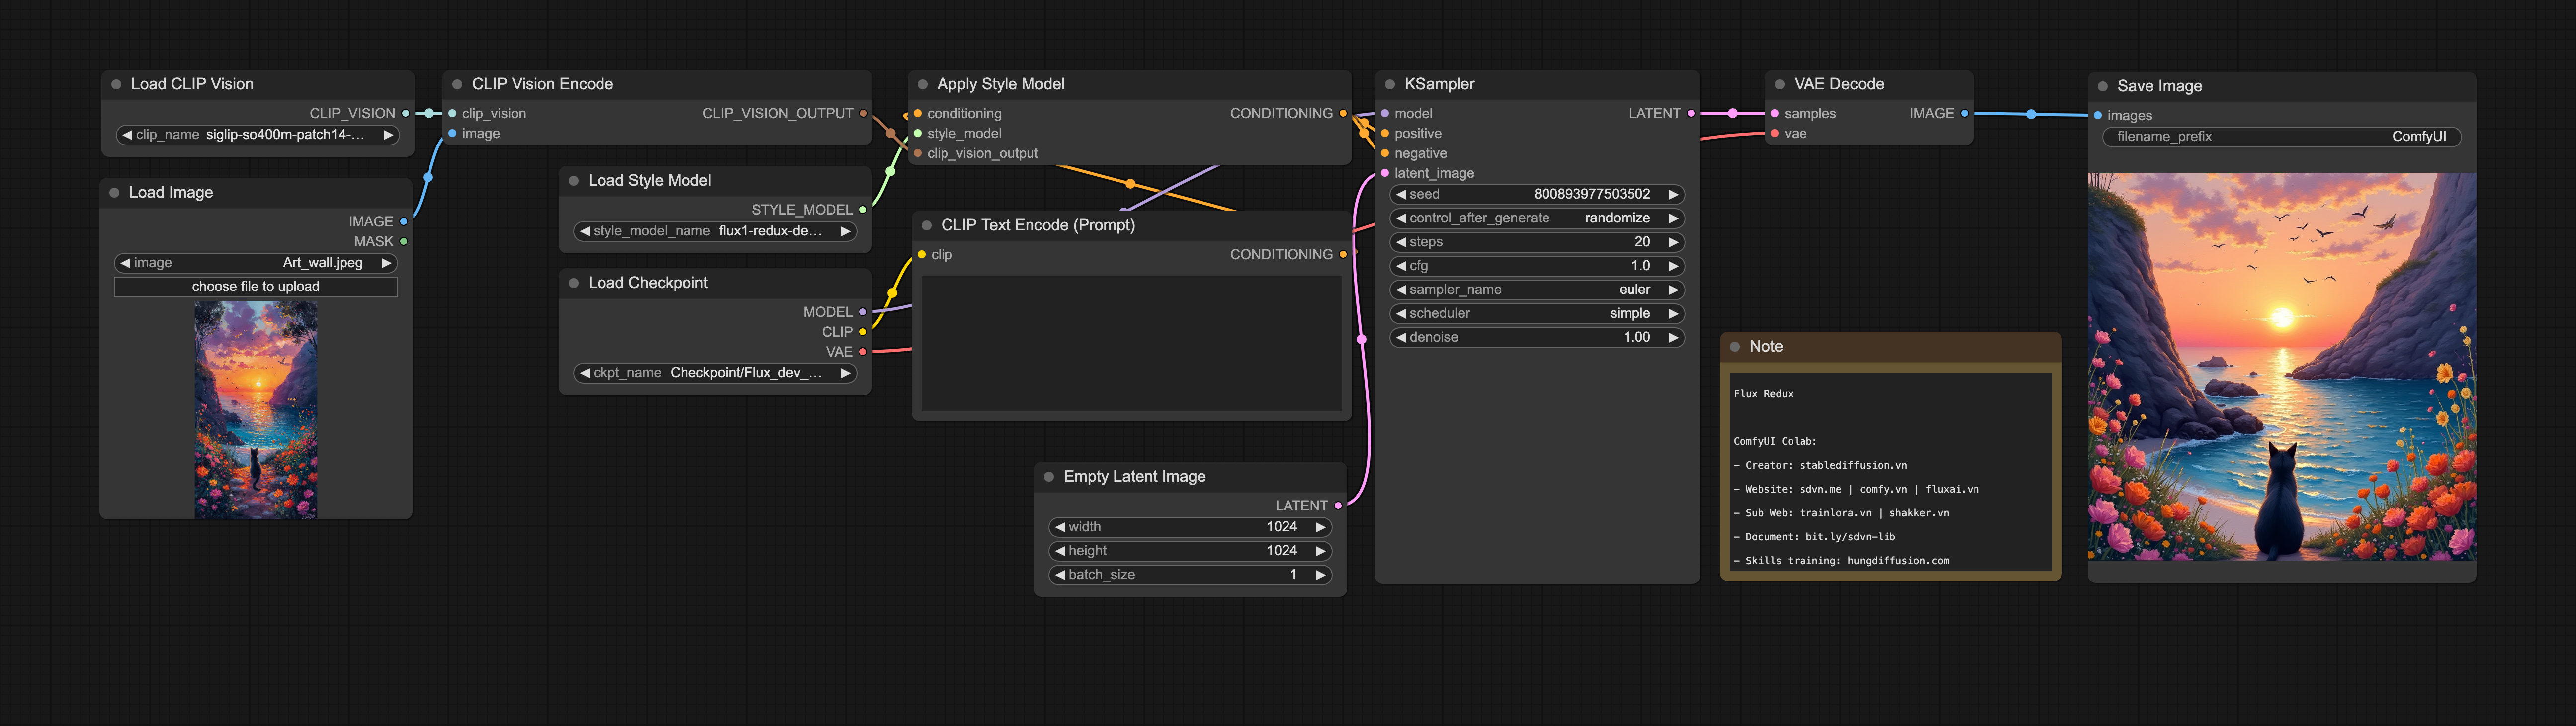Click the LATENT output port of KSampler
The height and width of the screenshot is (726, 2576).
point(1691,114)
